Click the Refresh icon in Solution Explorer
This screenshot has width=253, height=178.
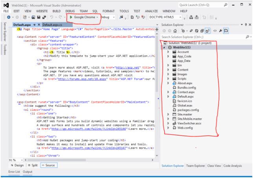pyautogui.click(x=196, y=30)
